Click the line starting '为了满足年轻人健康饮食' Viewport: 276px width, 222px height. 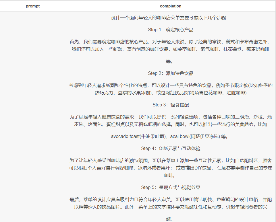(171, 117)
